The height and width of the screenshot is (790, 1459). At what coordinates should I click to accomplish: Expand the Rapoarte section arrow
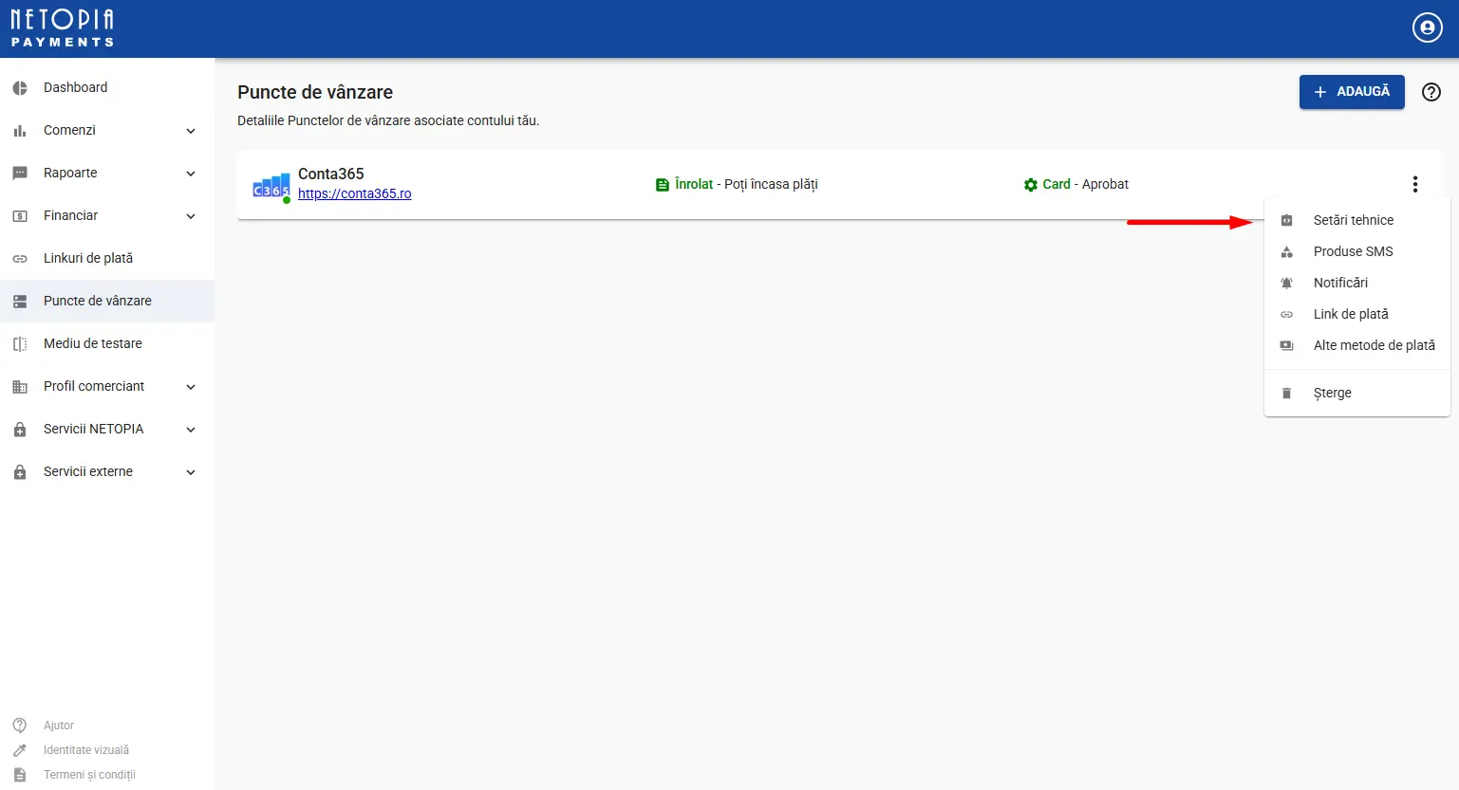coord(191,174)
